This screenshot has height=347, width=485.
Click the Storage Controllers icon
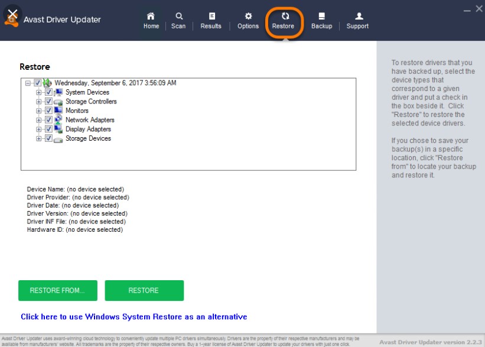58,102
